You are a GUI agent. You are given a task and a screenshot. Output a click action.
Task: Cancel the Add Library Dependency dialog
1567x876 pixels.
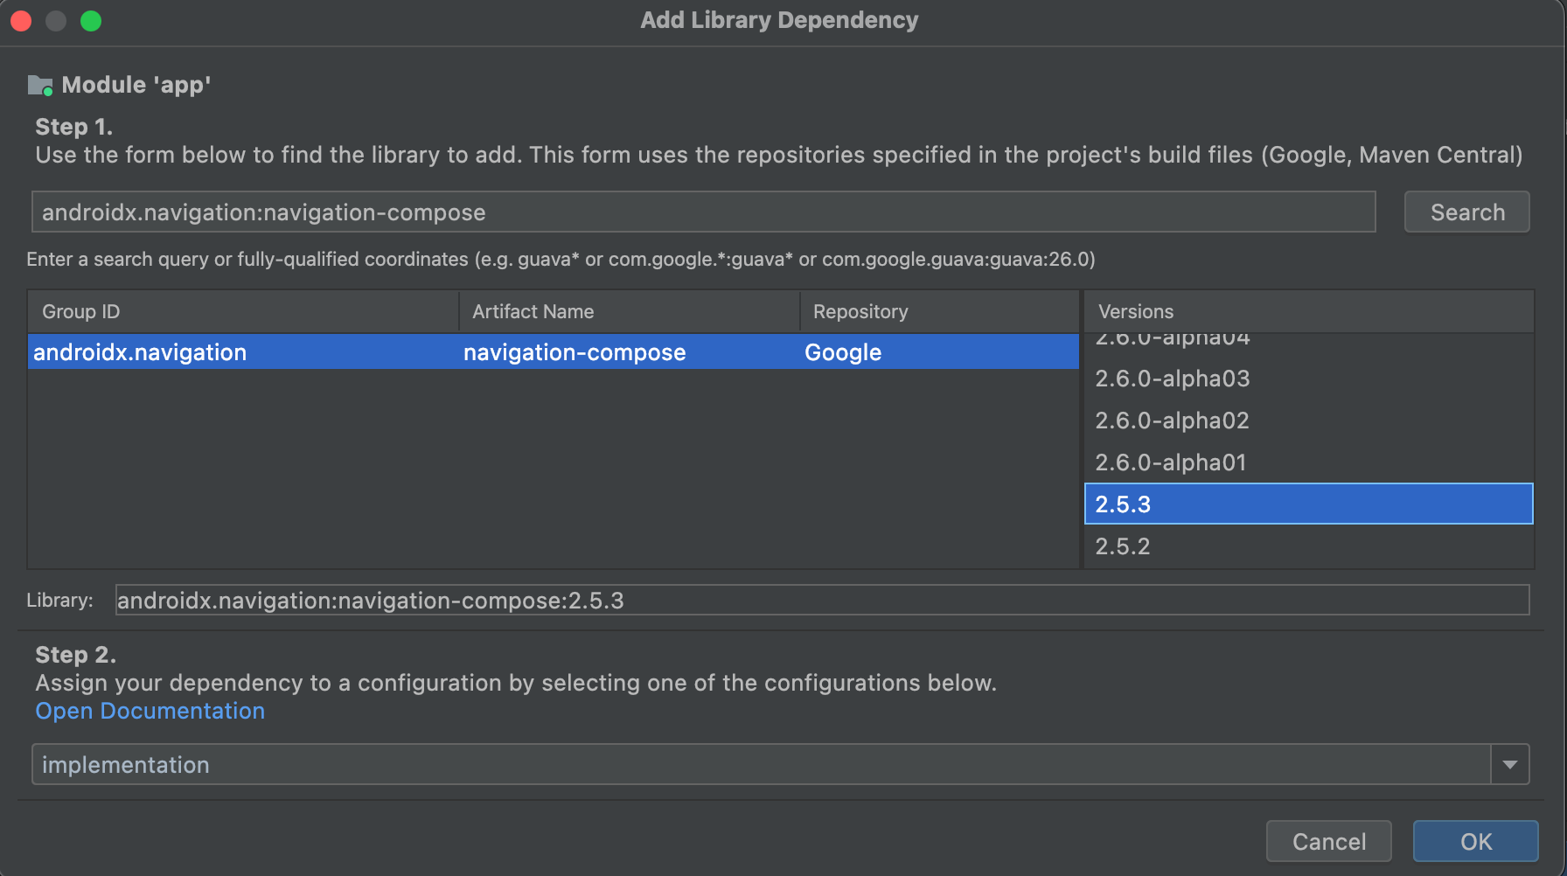pos(1328,842)
